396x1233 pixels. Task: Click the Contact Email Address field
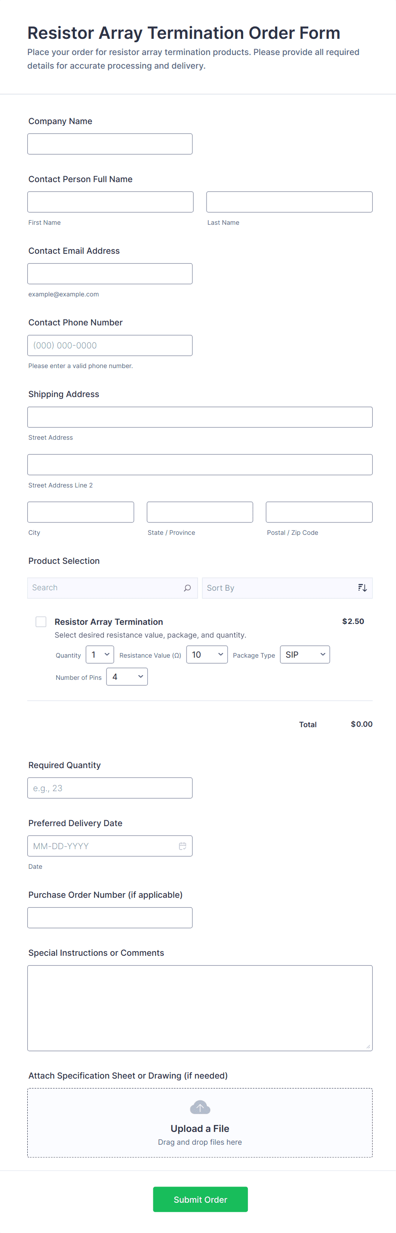pos(110,274)
